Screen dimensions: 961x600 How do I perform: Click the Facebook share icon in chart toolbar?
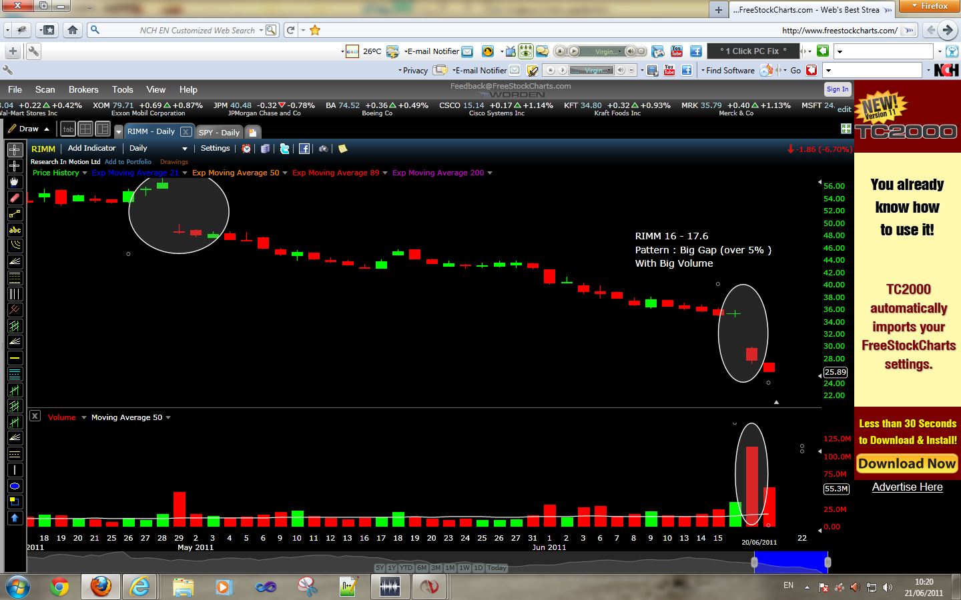click(x=304, y=149)
